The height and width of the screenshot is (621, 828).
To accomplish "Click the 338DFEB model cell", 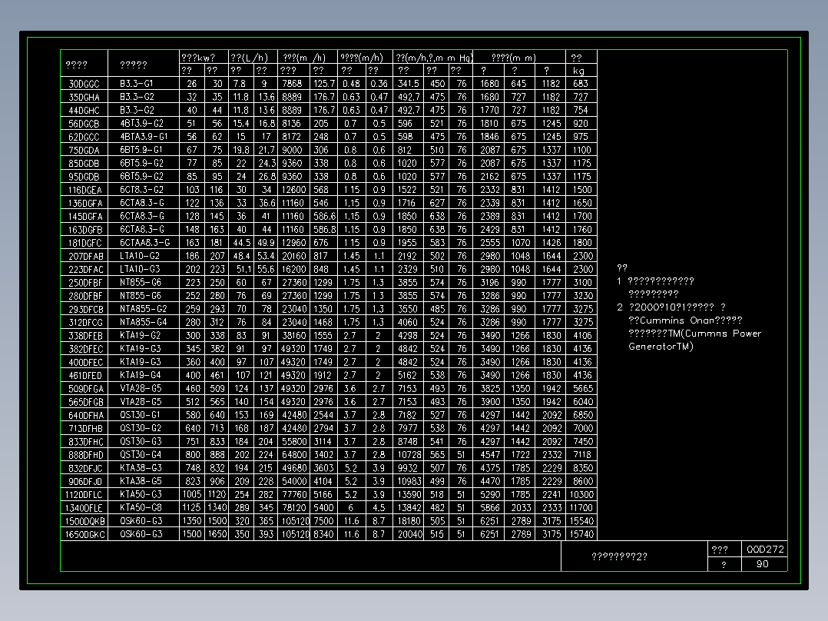I will pyautogui.click(x=84, y=336).
